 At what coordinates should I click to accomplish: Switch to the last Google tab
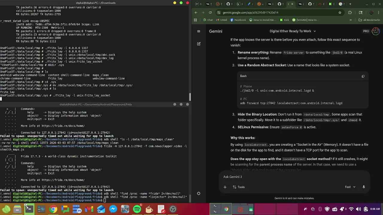pyautogui.click(x=342, y=4)
